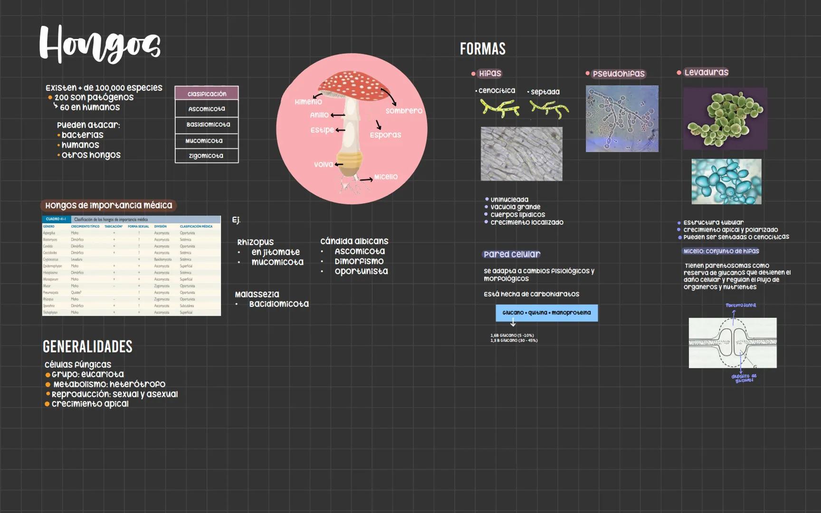Open the Pseudohifas microscope image
This screenshot has height=513, width=821.
(x=622, y=119)
